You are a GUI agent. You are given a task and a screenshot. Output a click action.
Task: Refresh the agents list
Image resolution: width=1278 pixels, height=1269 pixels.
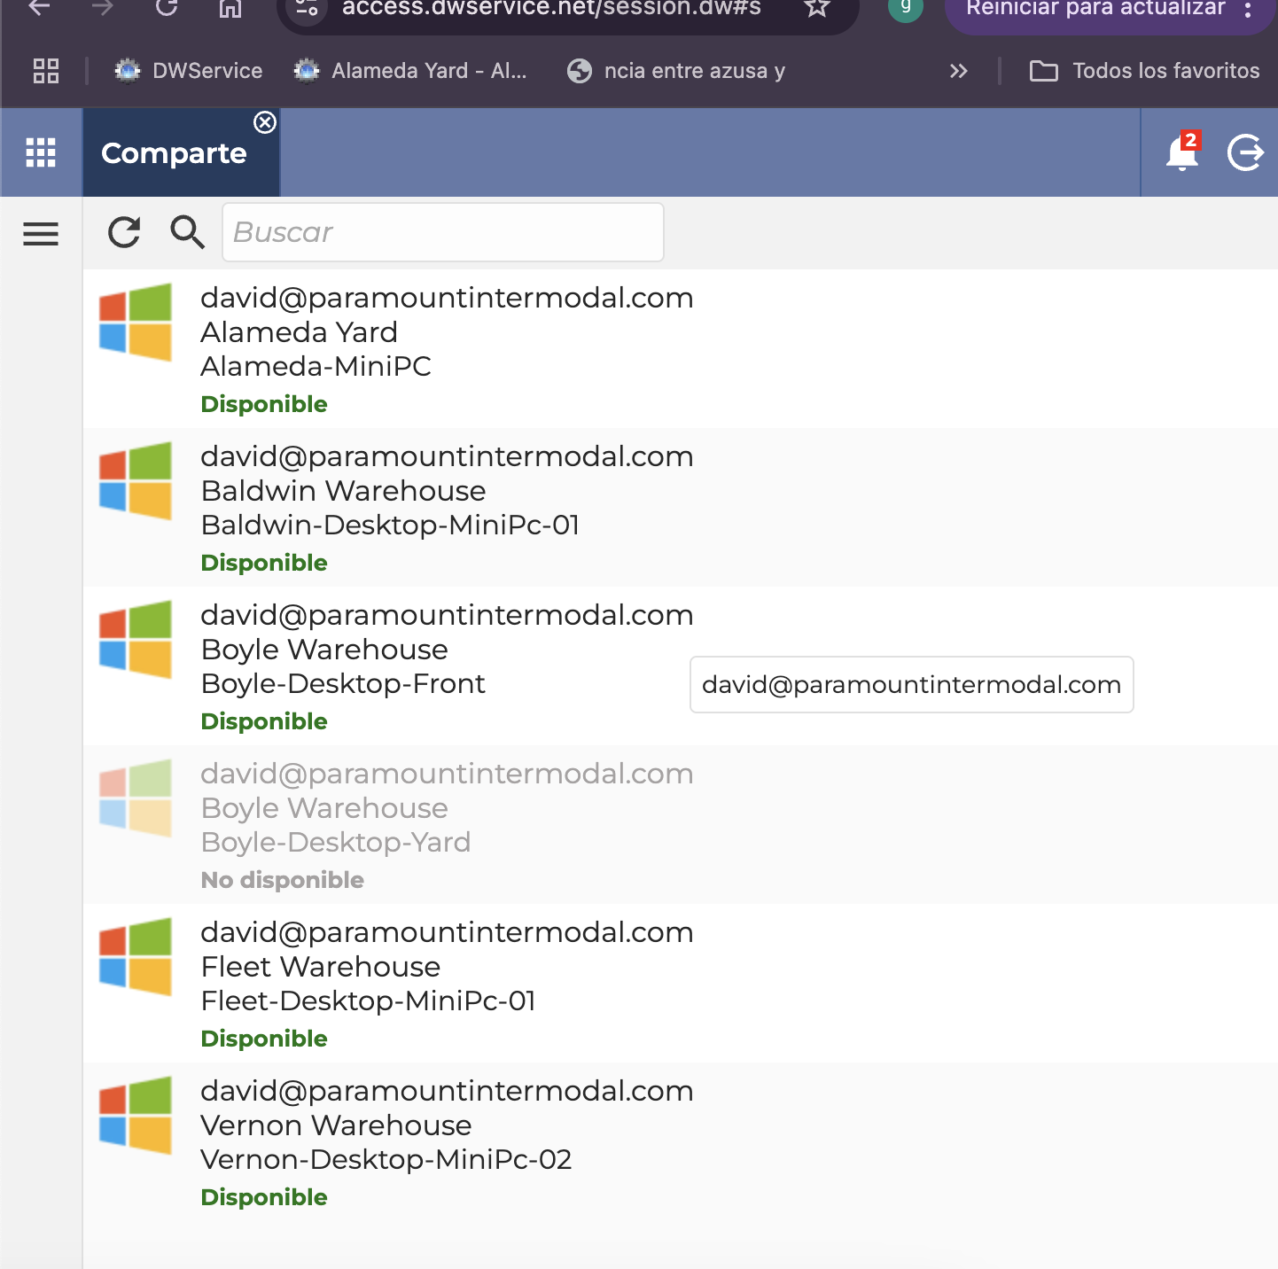pos(124,232)
